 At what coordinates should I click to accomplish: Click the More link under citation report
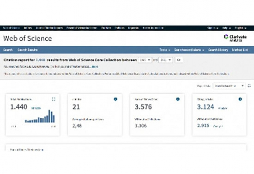pos(95,67)
